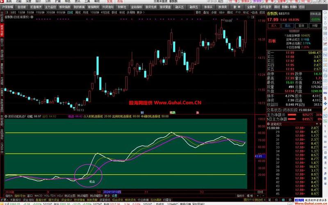
Task: Click the 自选股 toolbar button
Action: (22, 7)
